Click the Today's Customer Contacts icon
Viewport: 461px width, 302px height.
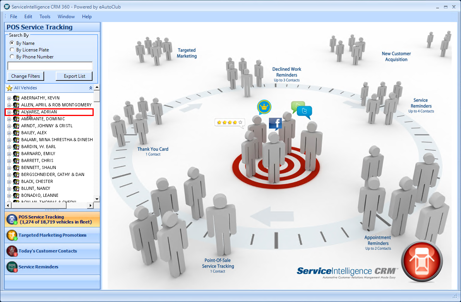pyautogui.click(x=12, y=251)
